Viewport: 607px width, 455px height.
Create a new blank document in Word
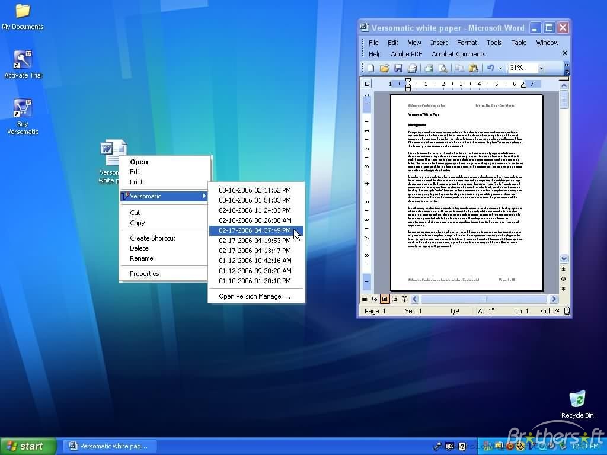370,69
